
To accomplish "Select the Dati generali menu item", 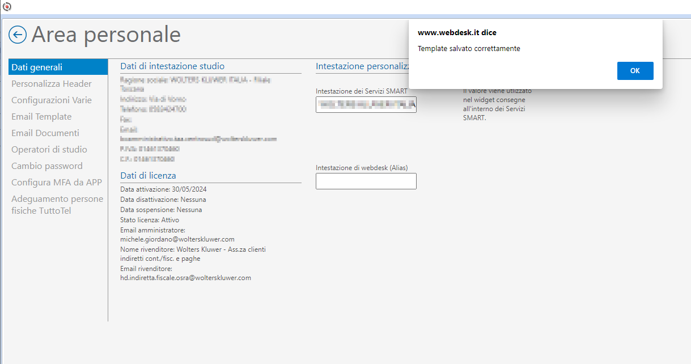I will [x=58, y=67].
